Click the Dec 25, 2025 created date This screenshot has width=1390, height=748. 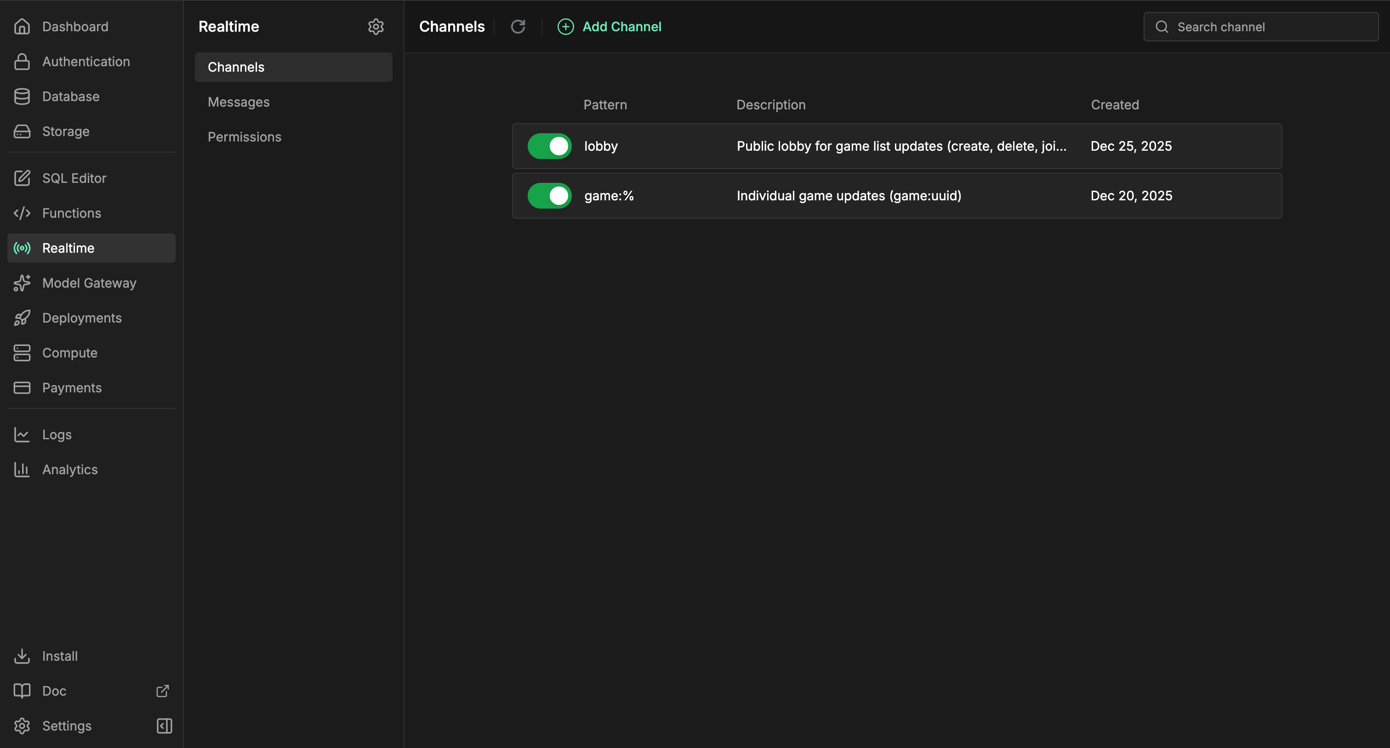(x=1131, y=146)
